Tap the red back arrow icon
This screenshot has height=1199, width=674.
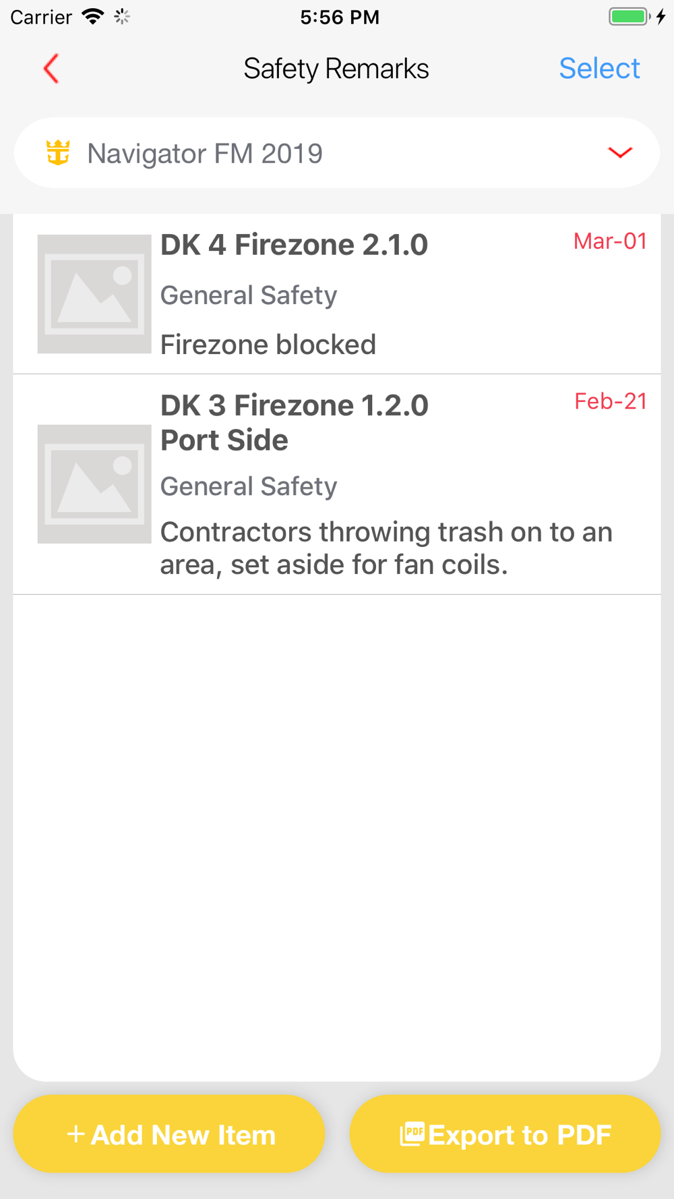51,69
